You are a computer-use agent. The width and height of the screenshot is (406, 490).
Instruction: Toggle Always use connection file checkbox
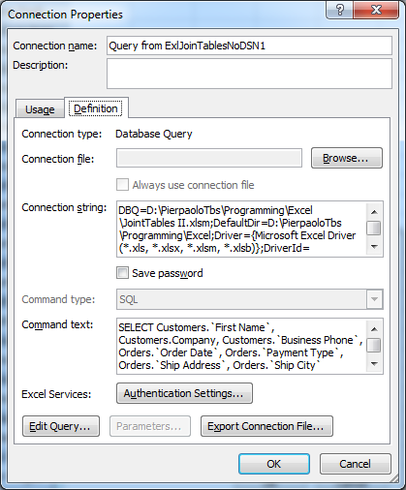122,185
